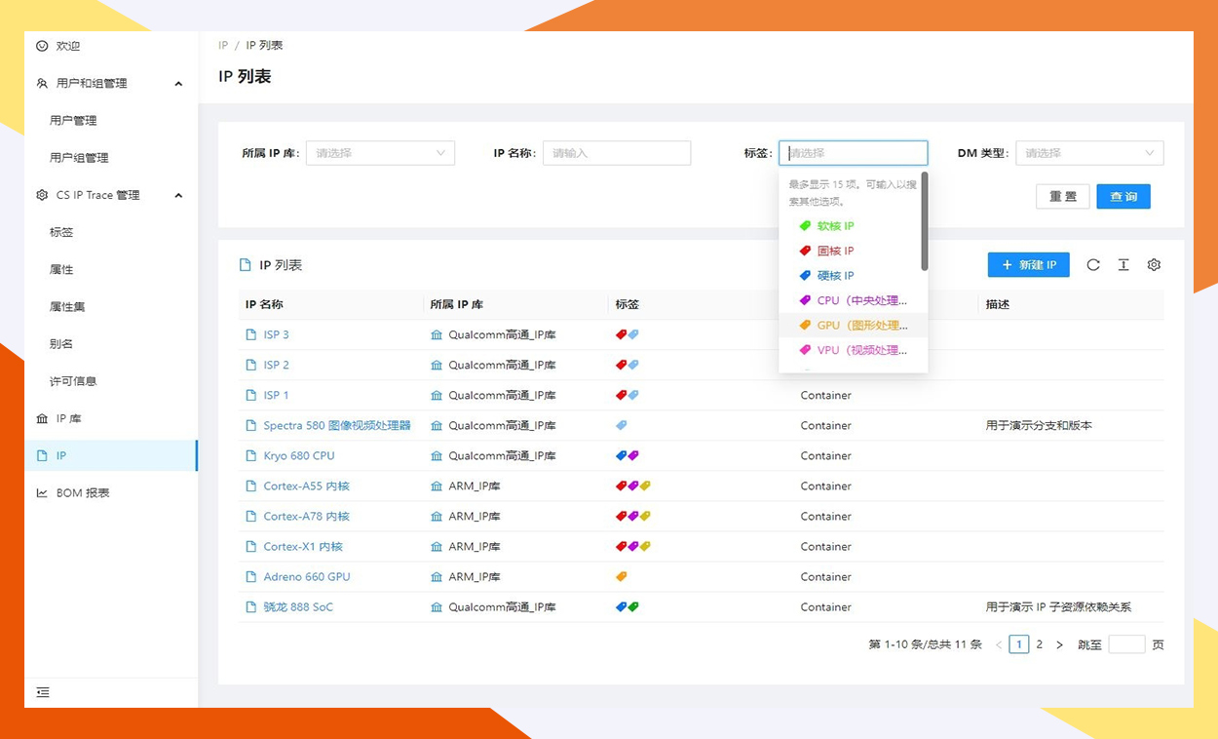The image size is (1218, 739).
Task: Click the tag dropdown scrollbar
Action: tap(925, 222)
